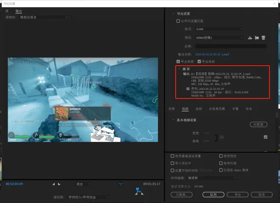Enable 使用预览 checkbox

click(x=221, y=156)
